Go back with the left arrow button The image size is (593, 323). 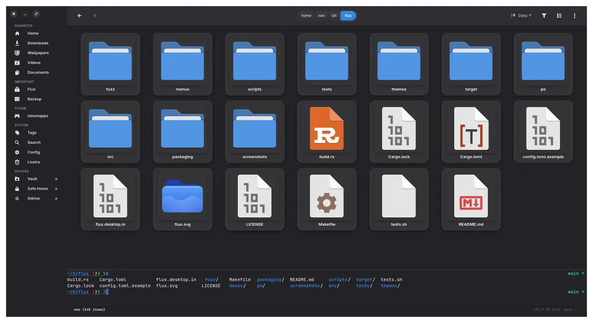point(80,16)
